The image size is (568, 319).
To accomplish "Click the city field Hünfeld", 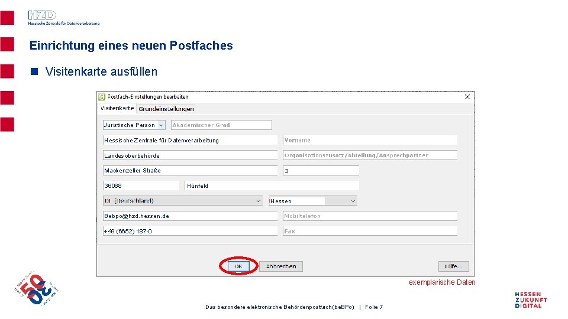I will [272, 185].
